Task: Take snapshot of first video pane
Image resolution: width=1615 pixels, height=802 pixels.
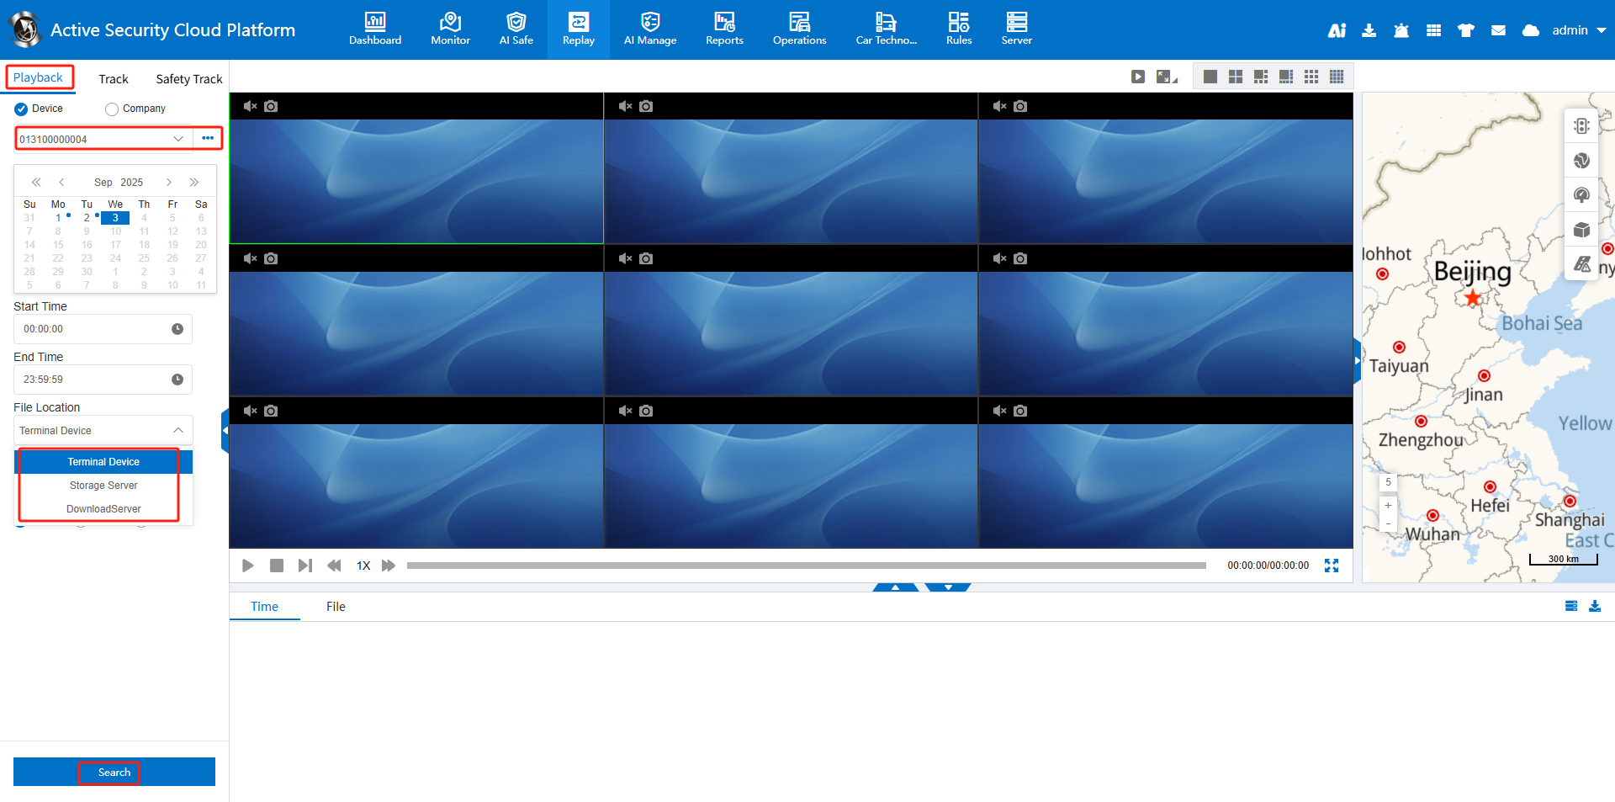Action: (x=271, y=107)
